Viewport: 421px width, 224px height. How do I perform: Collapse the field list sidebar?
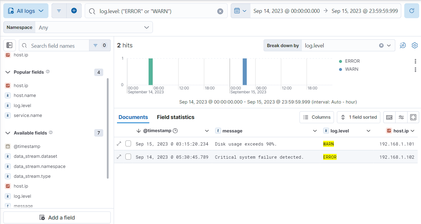(10, 46)
